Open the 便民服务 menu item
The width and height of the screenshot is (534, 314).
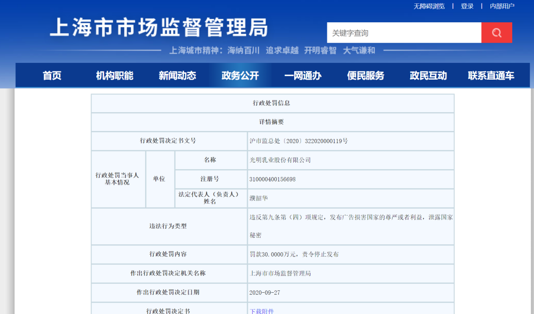point(365,76)
